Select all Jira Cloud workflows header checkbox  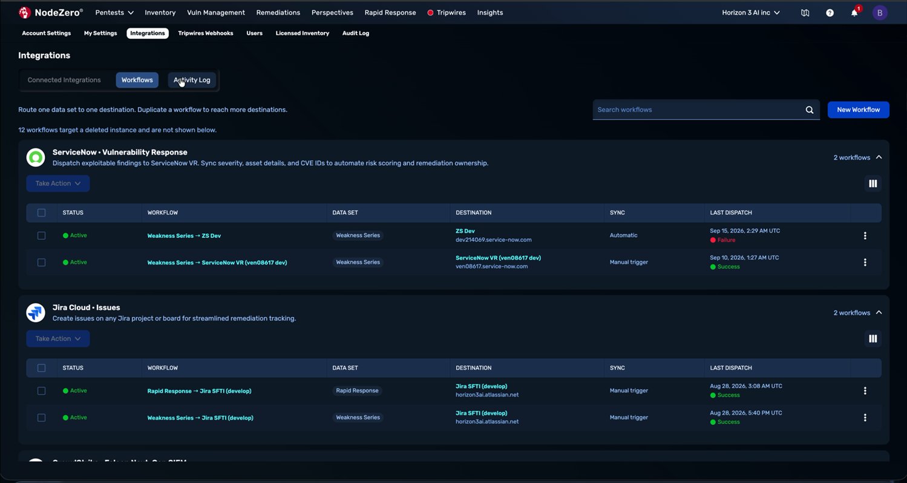pos(41,368)
